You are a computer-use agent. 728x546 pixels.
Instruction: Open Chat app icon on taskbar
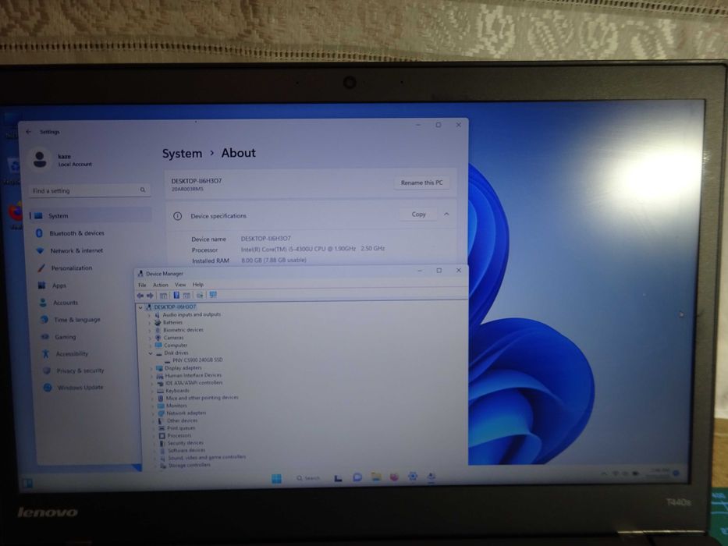tap(357, 477)
